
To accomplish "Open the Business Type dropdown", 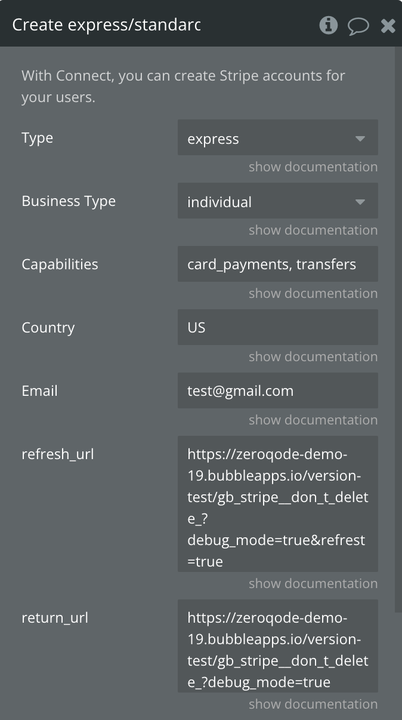I will coord(277,201).
